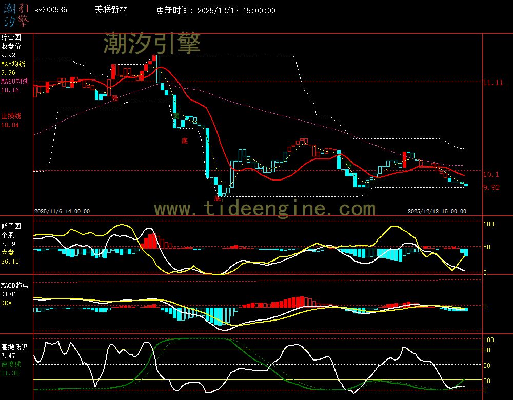Click the 能量图 panel title
This screenshot has width=513, height=400.
pos(11,226)
